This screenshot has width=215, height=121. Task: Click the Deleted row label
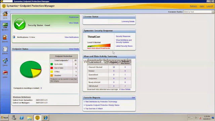pos(91,71)
